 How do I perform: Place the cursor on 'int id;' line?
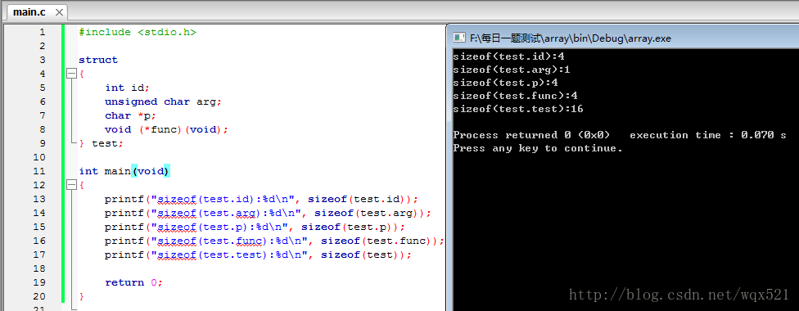(128, 88)
